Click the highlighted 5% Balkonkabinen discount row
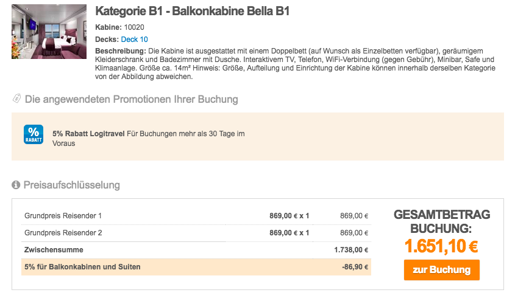Viewport: 515px width, 301px height. (196, 267)
